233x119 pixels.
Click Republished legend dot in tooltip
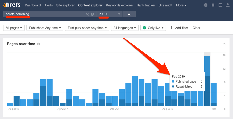click(x=173, y=87)
